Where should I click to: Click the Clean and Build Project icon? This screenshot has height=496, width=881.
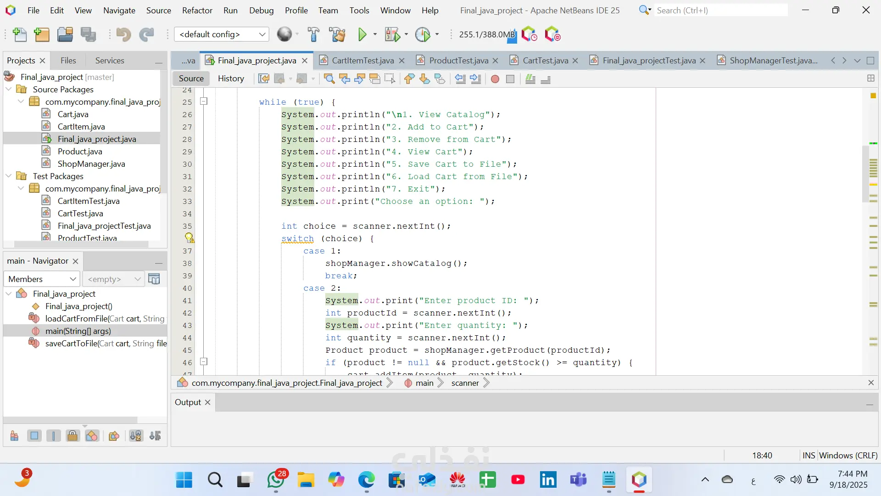[x=337, y=34]
